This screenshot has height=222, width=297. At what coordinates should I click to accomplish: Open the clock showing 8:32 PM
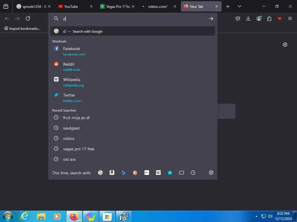[x=283, y=216]
